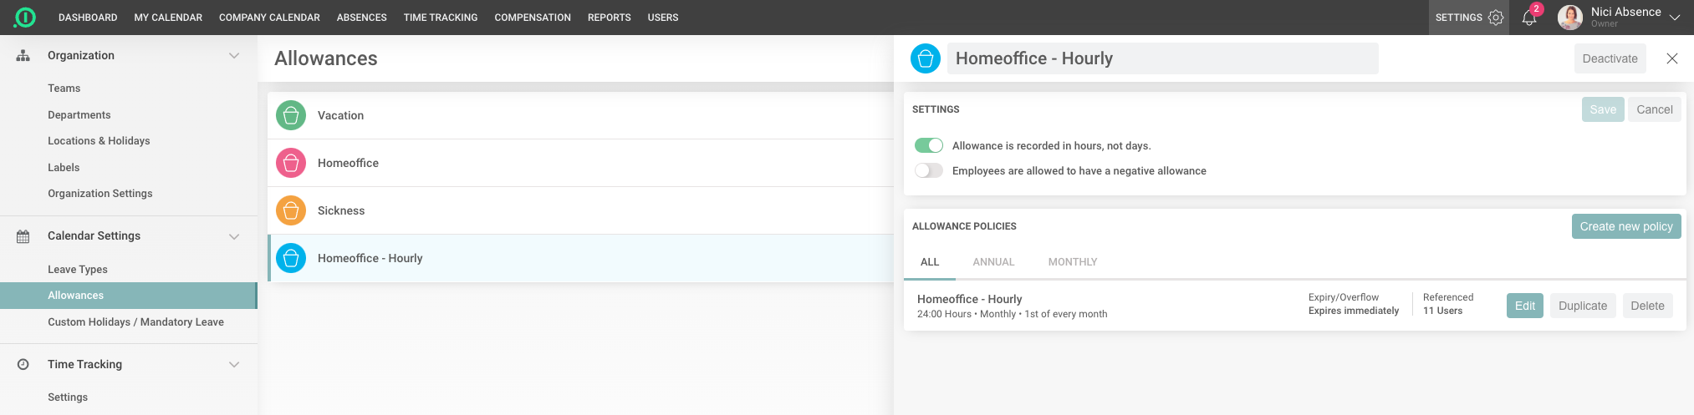Enable negative allowance for employees toggle

(928, 170)
